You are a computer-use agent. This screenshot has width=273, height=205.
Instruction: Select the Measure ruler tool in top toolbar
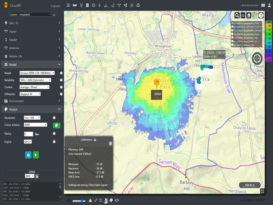coord(75,5)
